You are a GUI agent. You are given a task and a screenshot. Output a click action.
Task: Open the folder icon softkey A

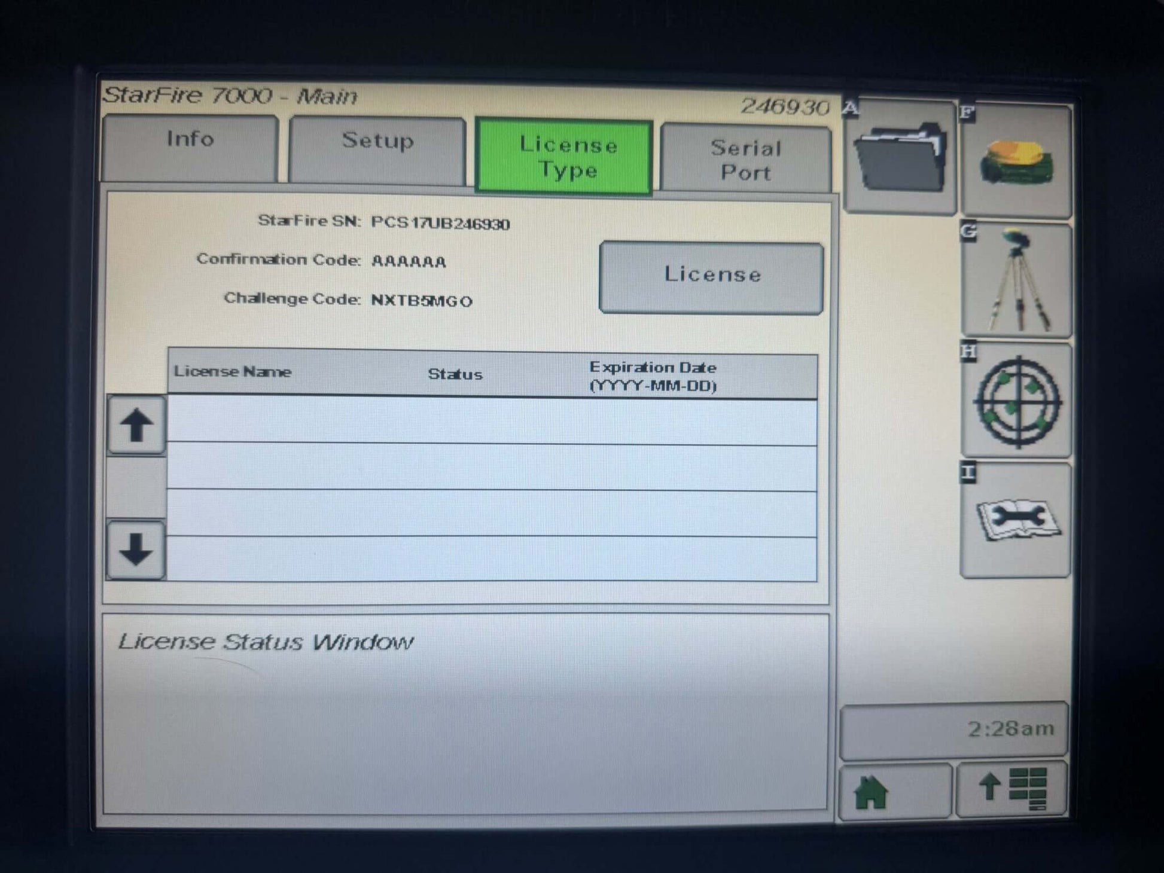coord(899,158)
